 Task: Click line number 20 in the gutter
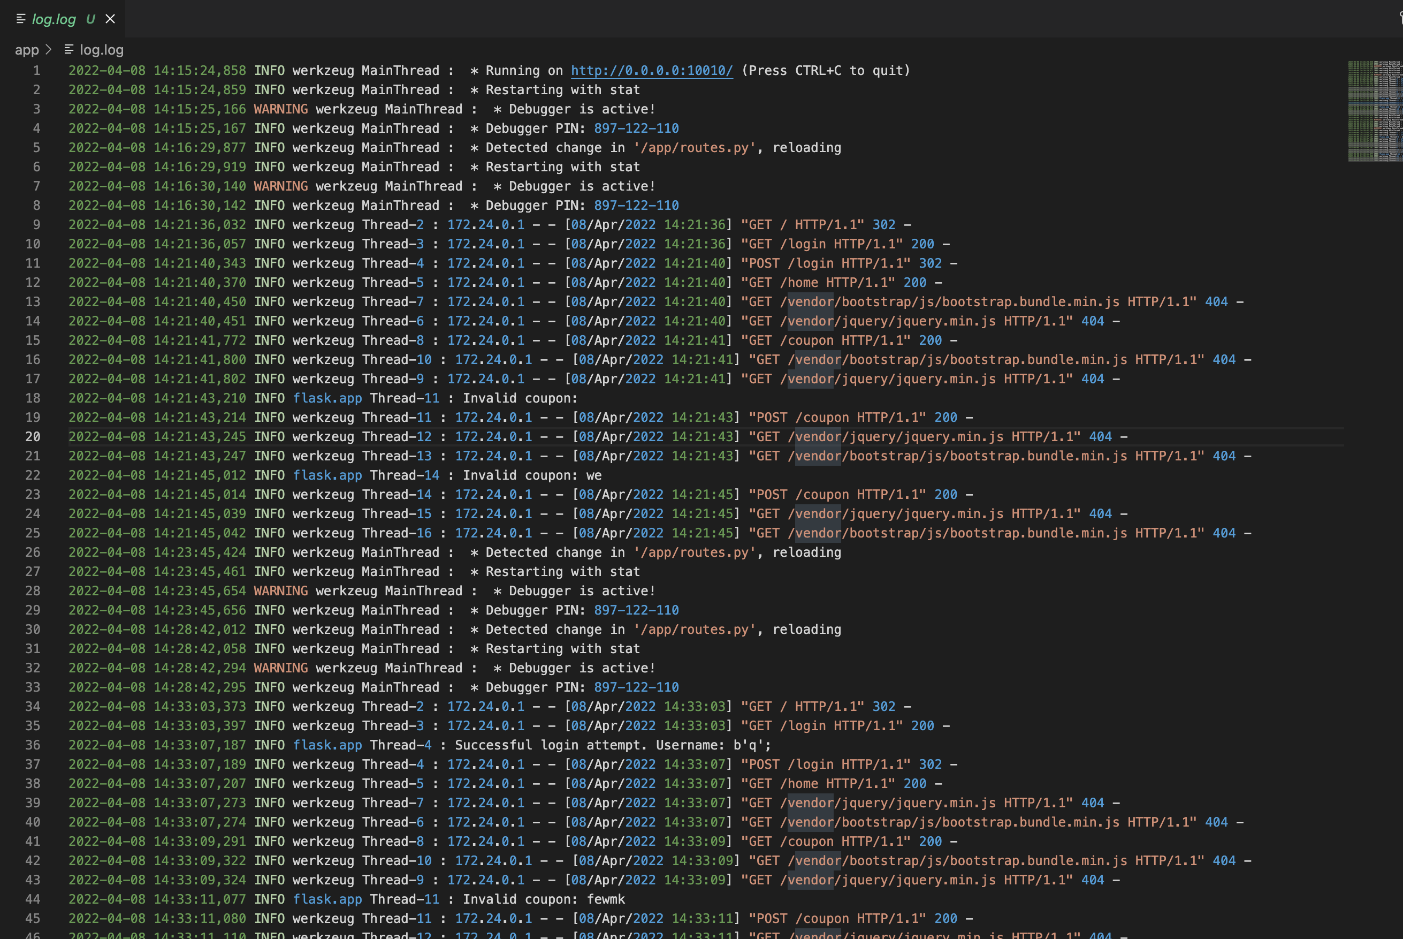(33, 436)
